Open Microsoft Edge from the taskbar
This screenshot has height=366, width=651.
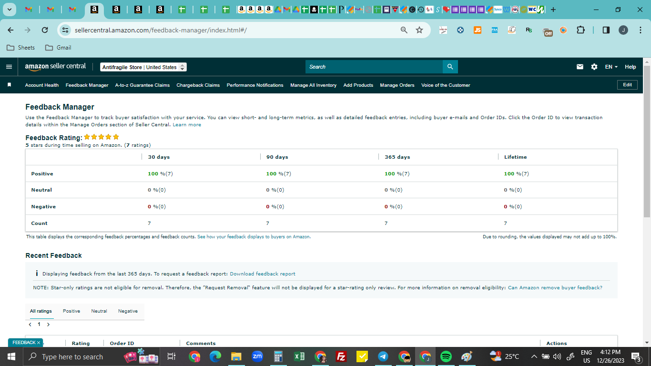click(215, 356)
